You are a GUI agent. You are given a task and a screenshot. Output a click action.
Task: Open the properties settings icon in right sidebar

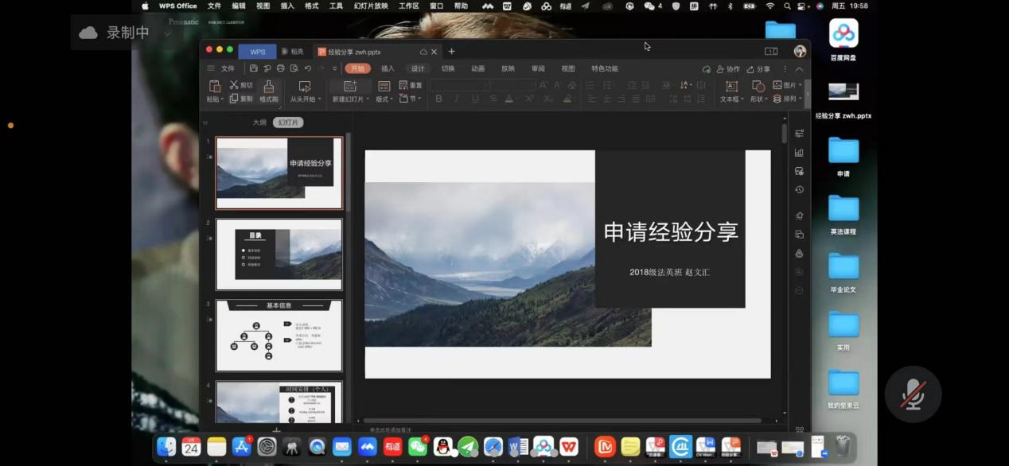pos(799,134)
